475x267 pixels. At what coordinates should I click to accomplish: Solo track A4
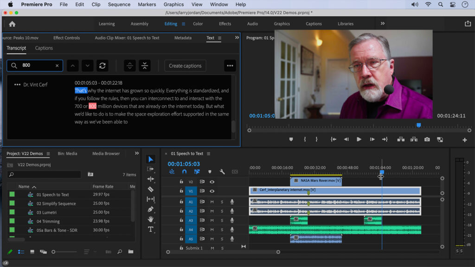pos(222,230)
